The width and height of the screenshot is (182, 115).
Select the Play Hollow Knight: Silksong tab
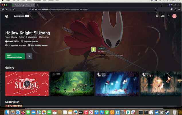pyautogui.click(x=23, y=5)
